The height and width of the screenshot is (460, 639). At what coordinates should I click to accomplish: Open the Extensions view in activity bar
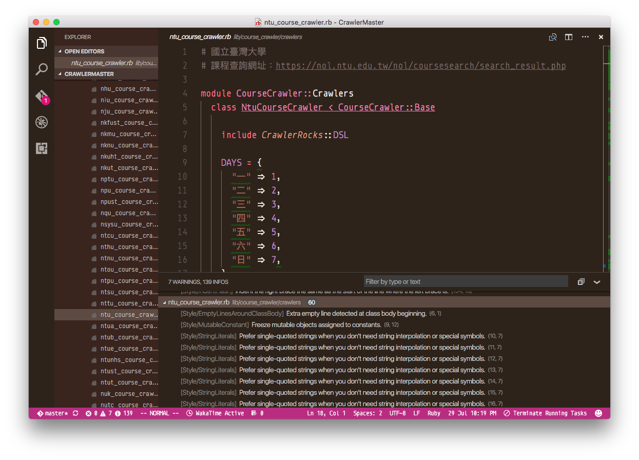click(x=42, y=148)
